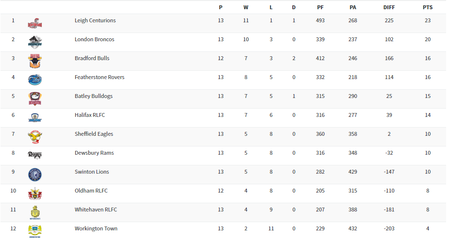Click the London Broncos team logo
The height and width of the screenshot is (243, 450).
pos(35,42)
